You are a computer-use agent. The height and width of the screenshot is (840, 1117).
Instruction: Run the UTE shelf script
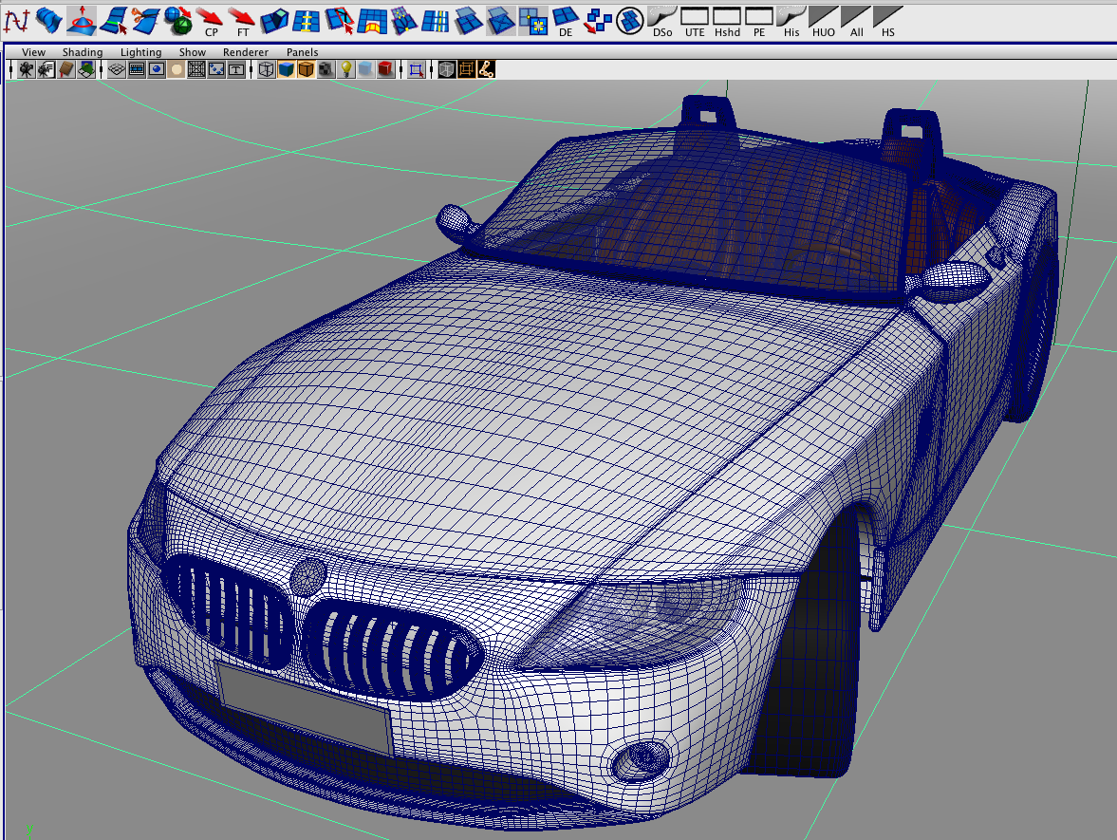[695, 20]
